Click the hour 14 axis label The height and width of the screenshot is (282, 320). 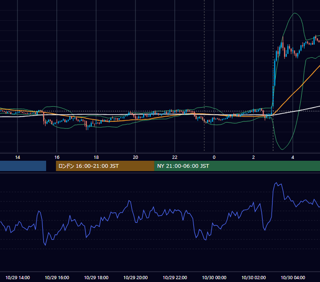17,157
